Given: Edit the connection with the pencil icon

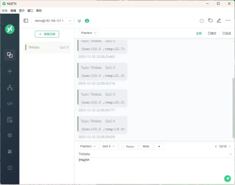Looking at the screenshot, I should [219, 20].
